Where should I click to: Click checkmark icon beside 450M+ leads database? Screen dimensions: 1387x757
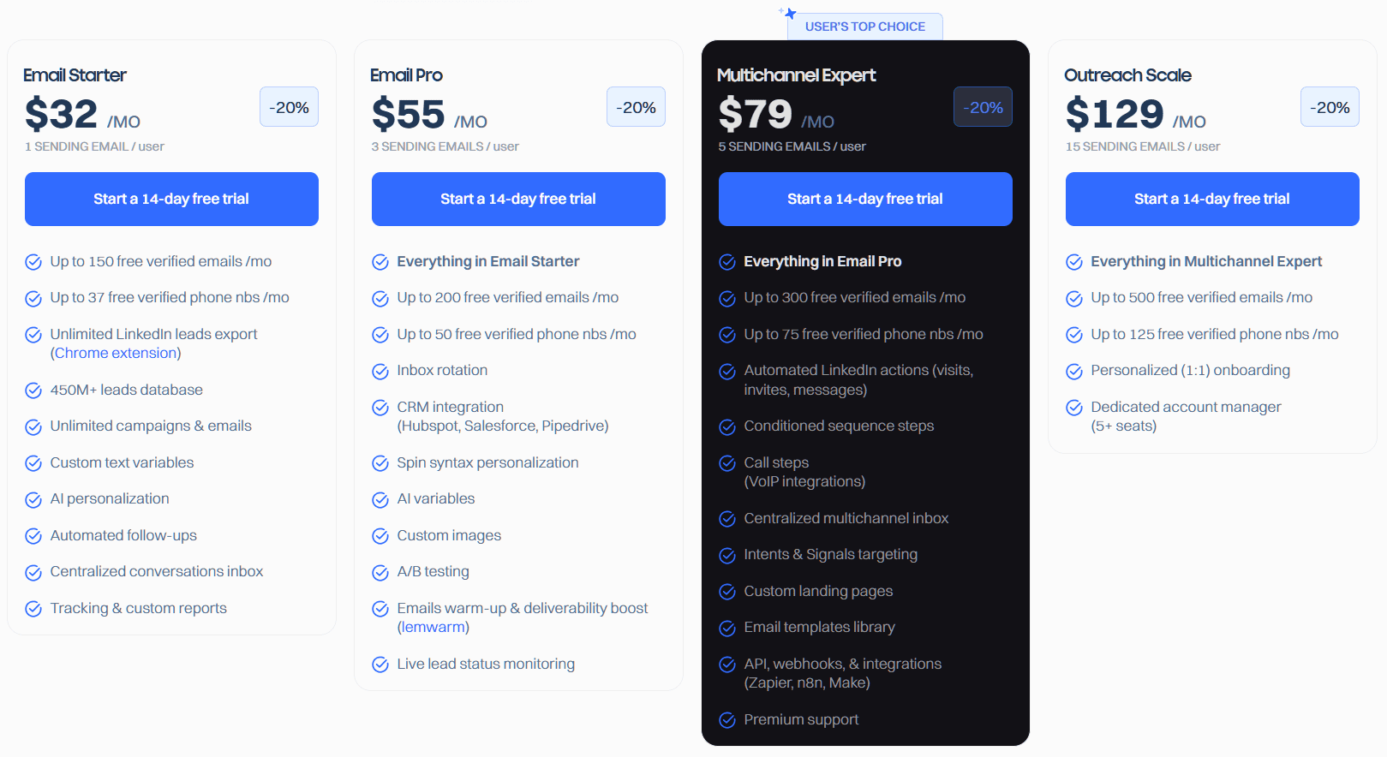(x=33, y=390)
